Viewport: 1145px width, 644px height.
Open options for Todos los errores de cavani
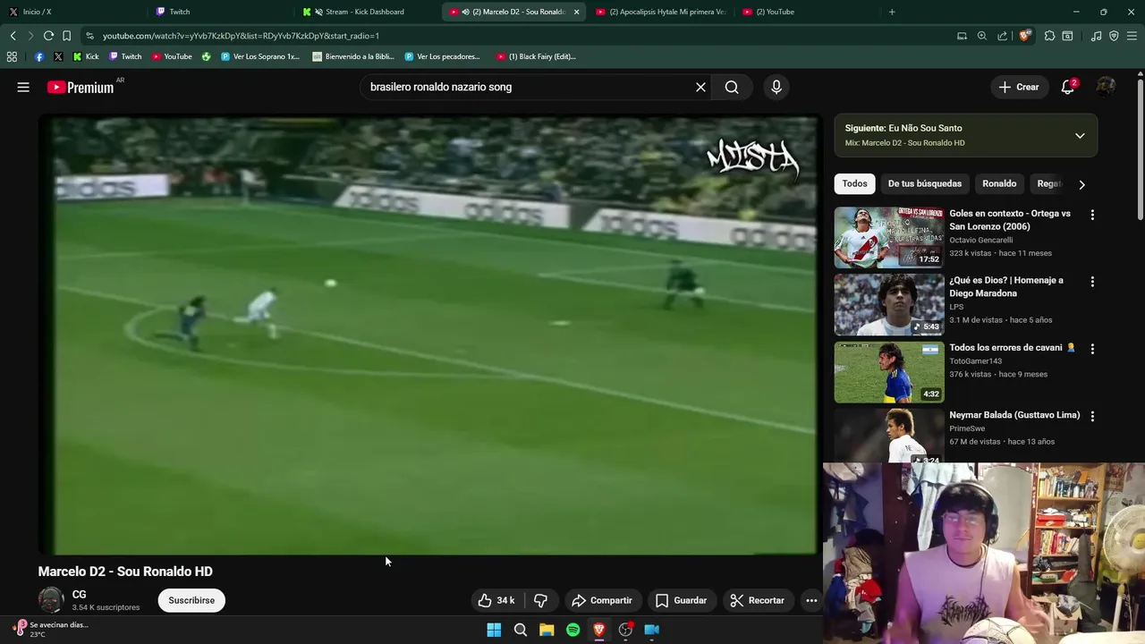[x=1092, y=349]
